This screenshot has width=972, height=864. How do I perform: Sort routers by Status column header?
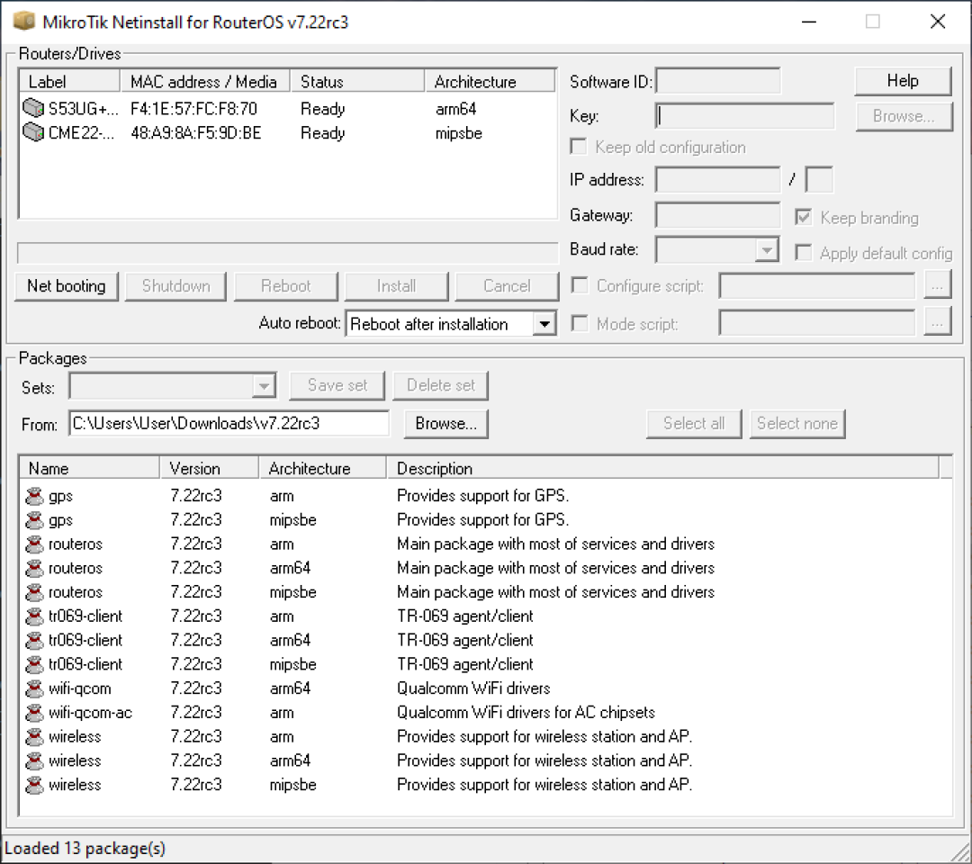(357, 81)
